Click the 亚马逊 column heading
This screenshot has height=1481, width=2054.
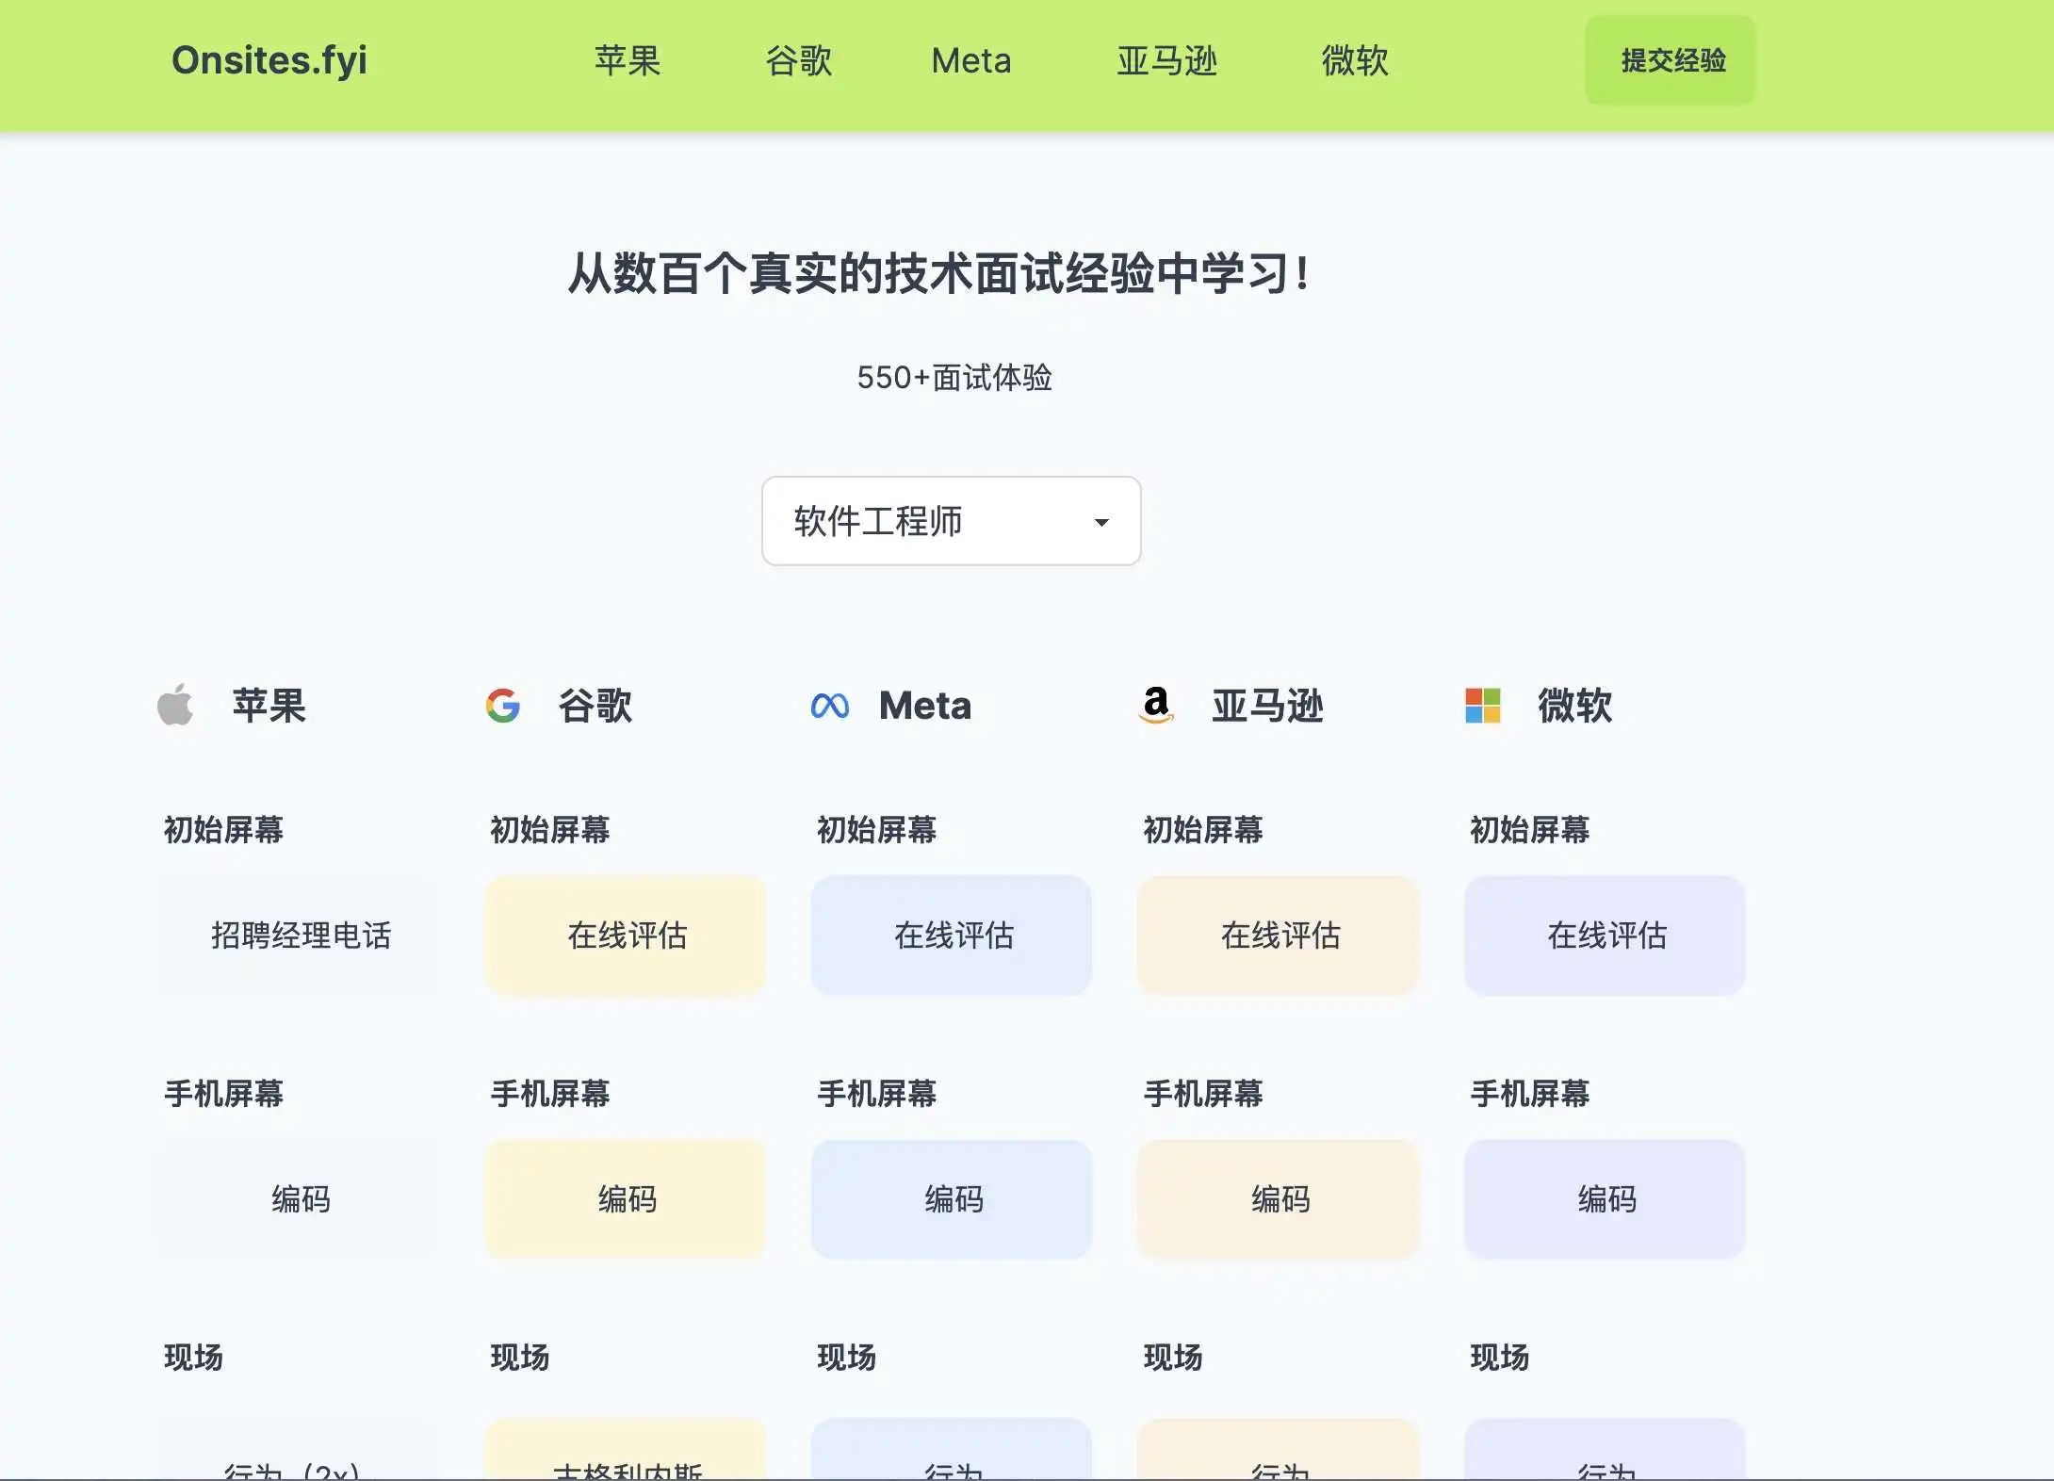tap(1267, 706)
